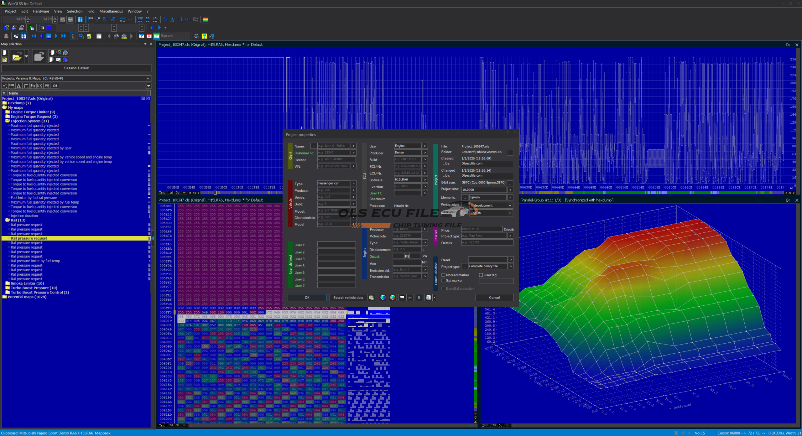Open the Miscellaneous menu
802x436 pixels.
[x=111, y=11]
